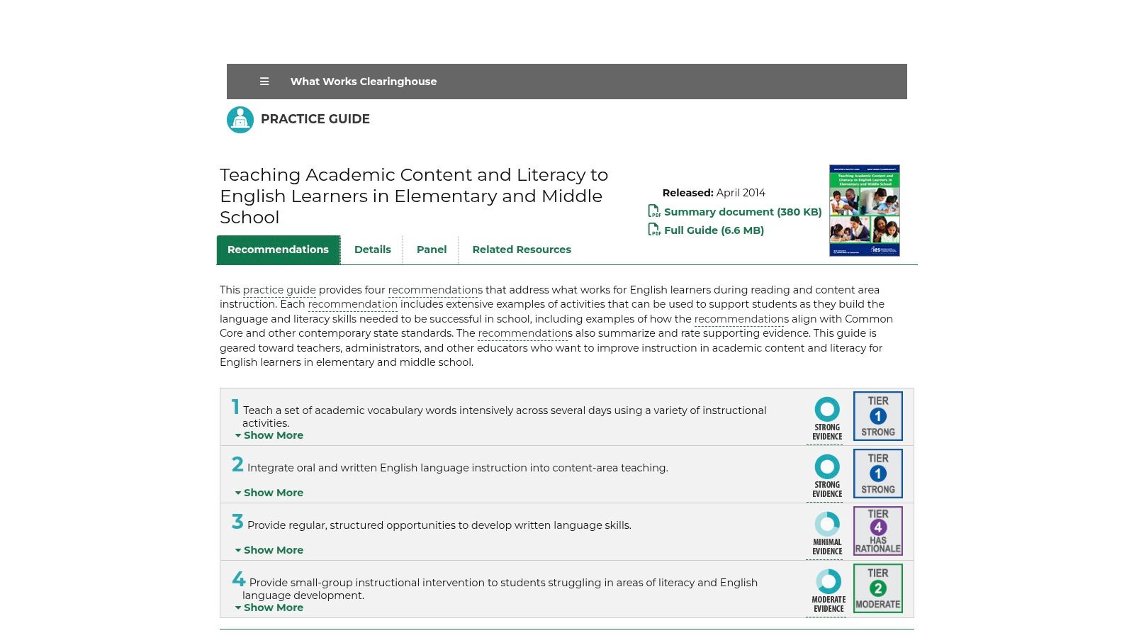Click the 'practice guide' glossary link

[279, 290]
